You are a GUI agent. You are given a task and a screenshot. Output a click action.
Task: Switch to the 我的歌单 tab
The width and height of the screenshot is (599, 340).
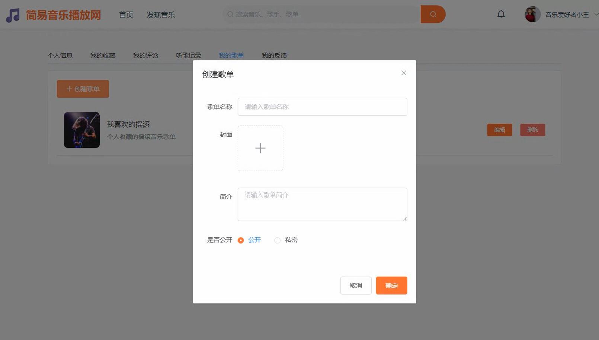(x=231, y=55)
